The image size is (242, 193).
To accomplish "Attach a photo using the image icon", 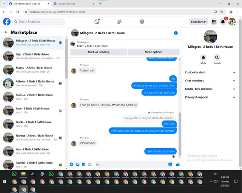I will point(77,165).
